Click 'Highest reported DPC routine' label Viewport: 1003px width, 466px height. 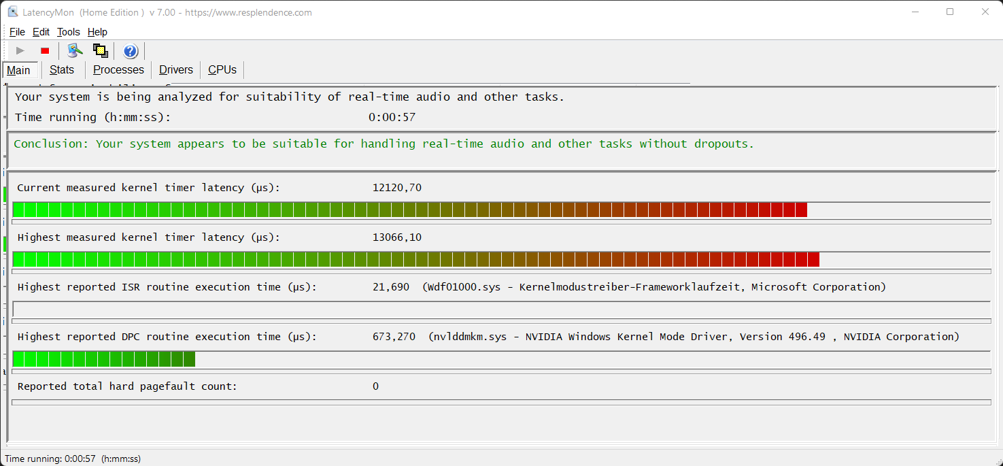pyautogui.click(x=167, y=337)
